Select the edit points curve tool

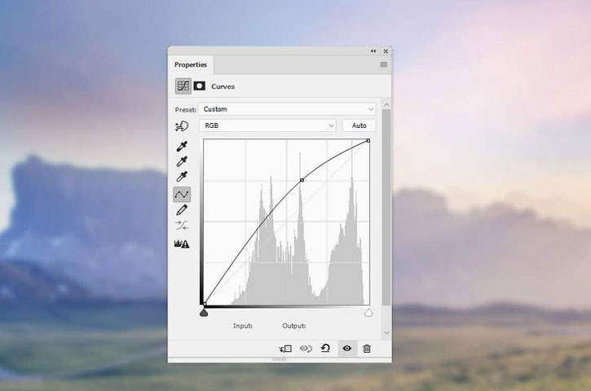pos(182,195)
